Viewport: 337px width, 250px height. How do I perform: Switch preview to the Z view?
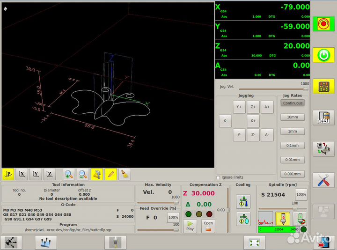pos(50,174)
